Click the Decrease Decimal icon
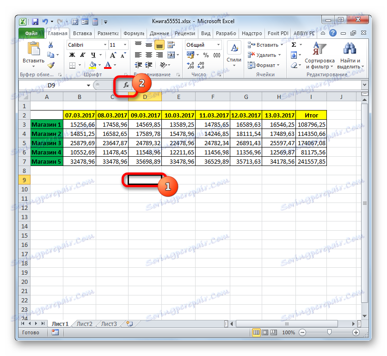The height and width of the screenshot is (356, 387). click(201, 65)
